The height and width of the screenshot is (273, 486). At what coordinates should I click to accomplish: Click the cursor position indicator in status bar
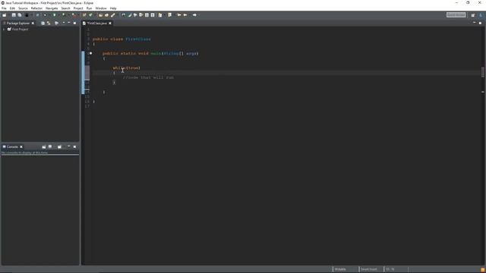point(390,269)
